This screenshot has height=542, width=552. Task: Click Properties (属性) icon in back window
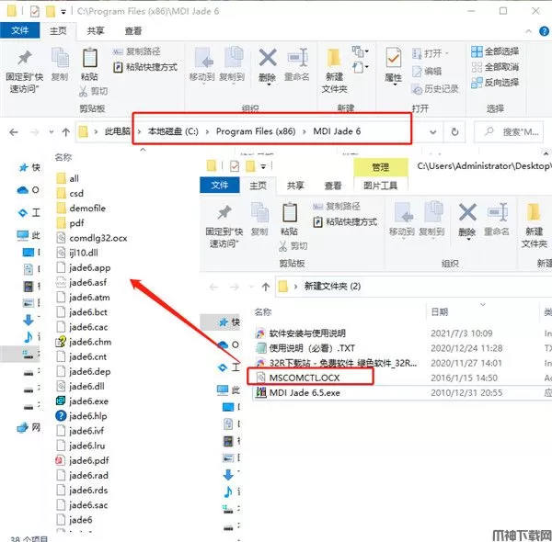pos(393,58)
